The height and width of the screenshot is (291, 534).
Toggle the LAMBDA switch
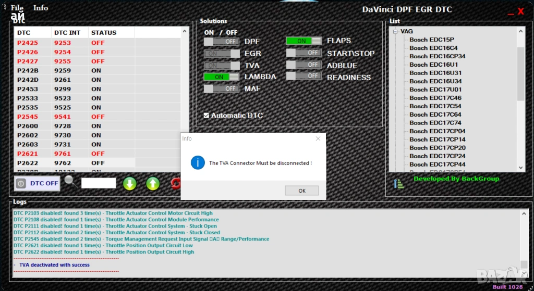point(222,77)
